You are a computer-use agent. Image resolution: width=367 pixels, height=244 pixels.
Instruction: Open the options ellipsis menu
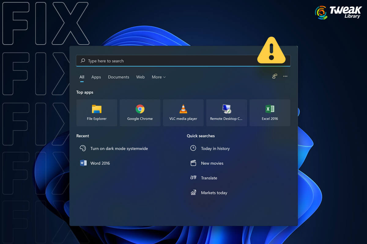tap(285, 76)
